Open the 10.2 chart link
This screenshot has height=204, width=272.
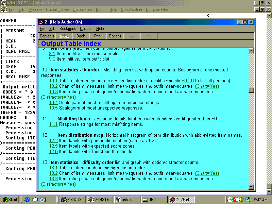pos(53,86)
